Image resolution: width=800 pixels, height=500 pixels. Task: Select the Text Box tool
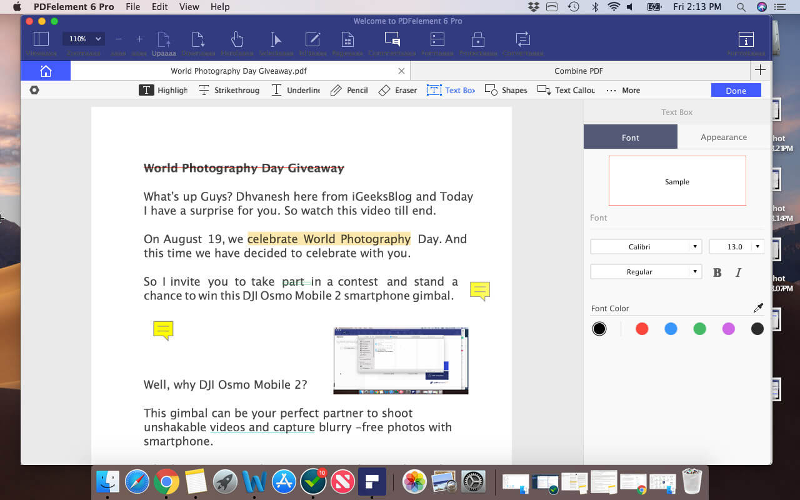[451, 90]
